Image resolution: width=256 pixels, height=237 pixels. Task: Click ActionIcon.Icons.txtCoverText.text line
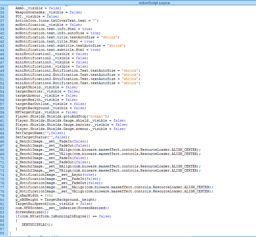click(x=57, y=21)
